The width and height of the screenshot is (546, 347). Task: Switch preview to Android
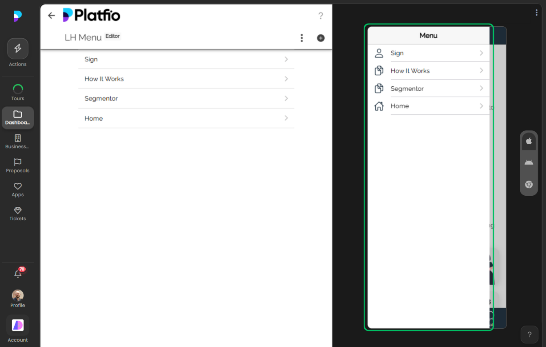click(x=529, y=162)
